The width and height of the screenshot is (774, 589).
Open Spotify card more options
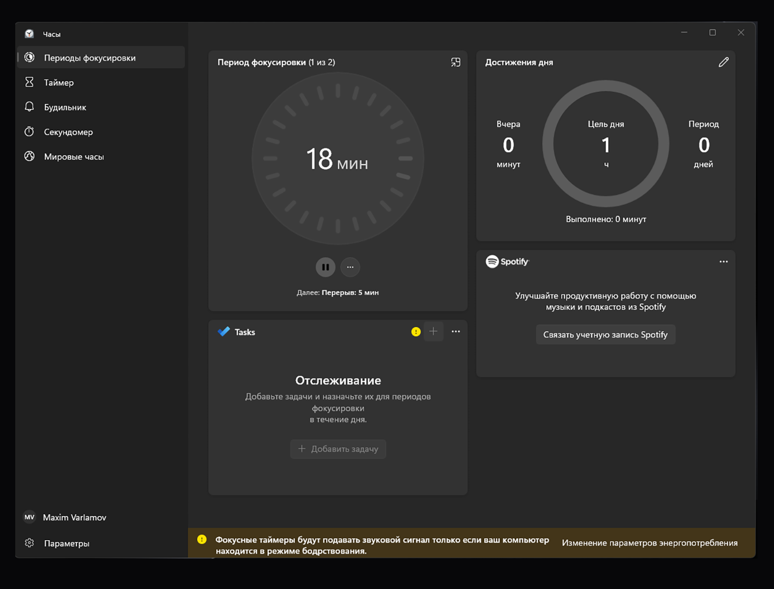[x=724, y=261]
